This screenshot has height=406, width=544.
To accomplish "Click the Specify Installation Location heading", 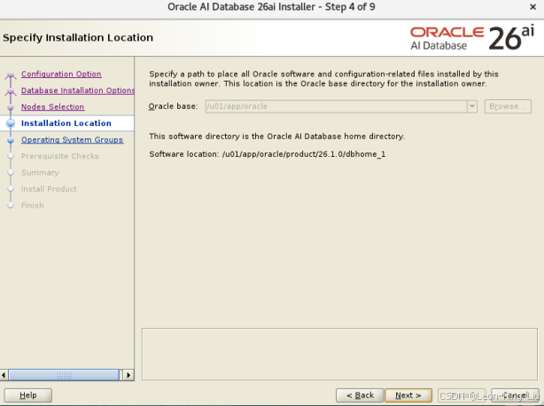I will (78, 37).
